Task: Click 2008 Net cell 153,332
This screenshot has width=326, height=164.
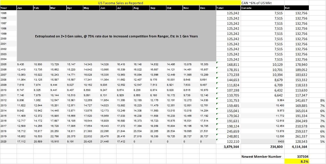Action: (x=297, y=80)
